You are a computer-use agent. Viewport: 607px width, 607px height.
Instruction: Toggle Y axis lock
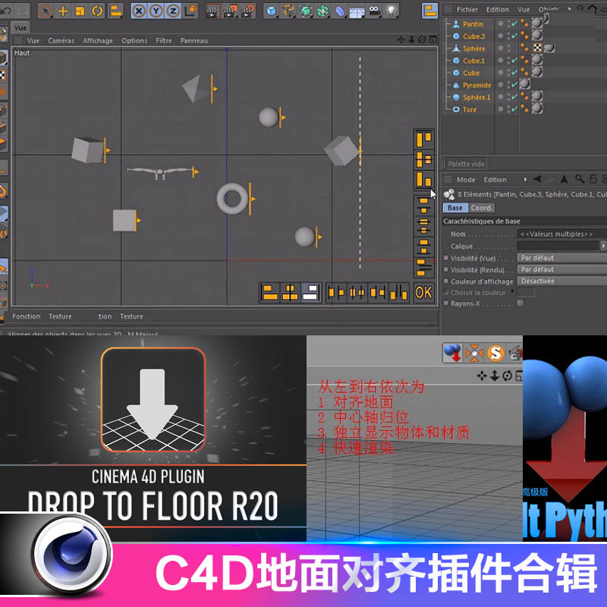[156, 11]
